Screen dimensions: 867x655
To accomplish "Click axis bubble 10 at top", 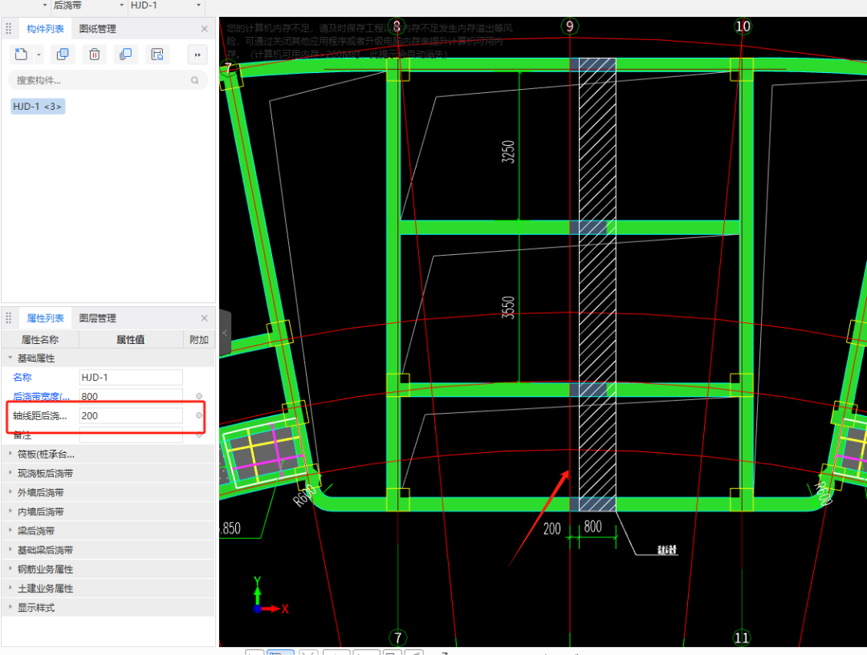I will (743, 26).
